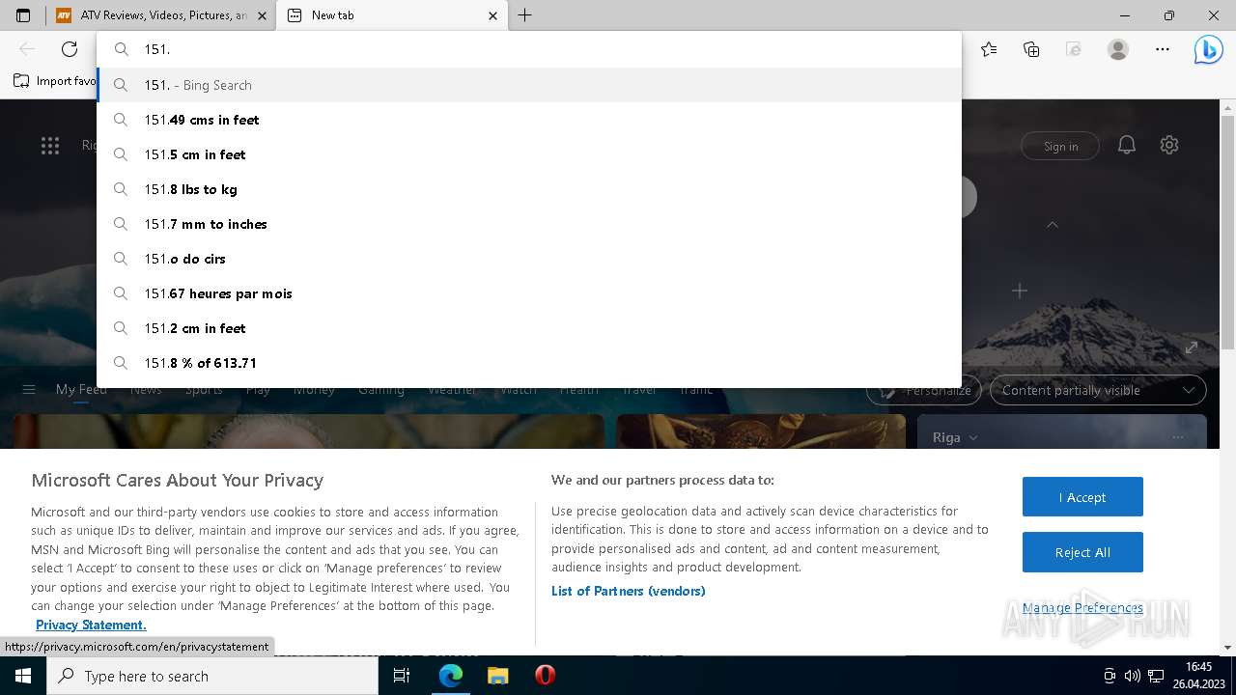The image size is (1236, 695).
Task: Click the Reject All button
Action: (1082, 552)
